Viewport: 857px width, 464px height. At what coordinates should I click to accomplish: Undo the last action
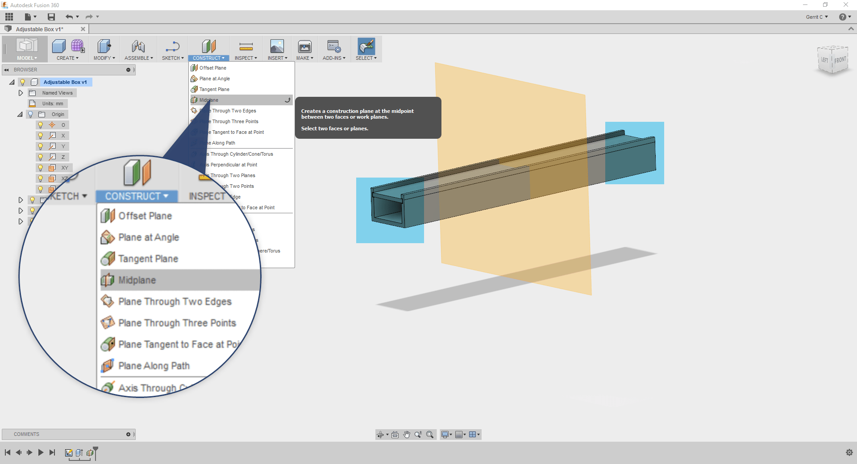(x=70, y=17)
